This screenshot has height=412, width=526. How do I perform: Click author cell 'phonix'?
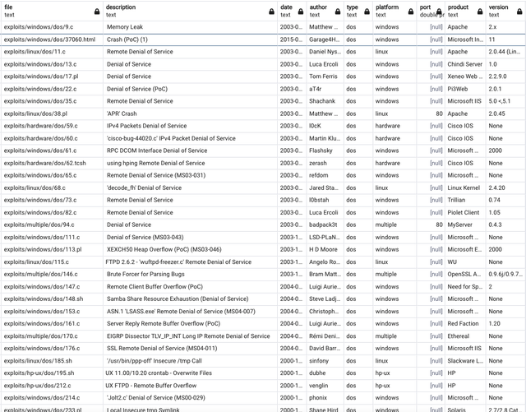tap(325, 398)
